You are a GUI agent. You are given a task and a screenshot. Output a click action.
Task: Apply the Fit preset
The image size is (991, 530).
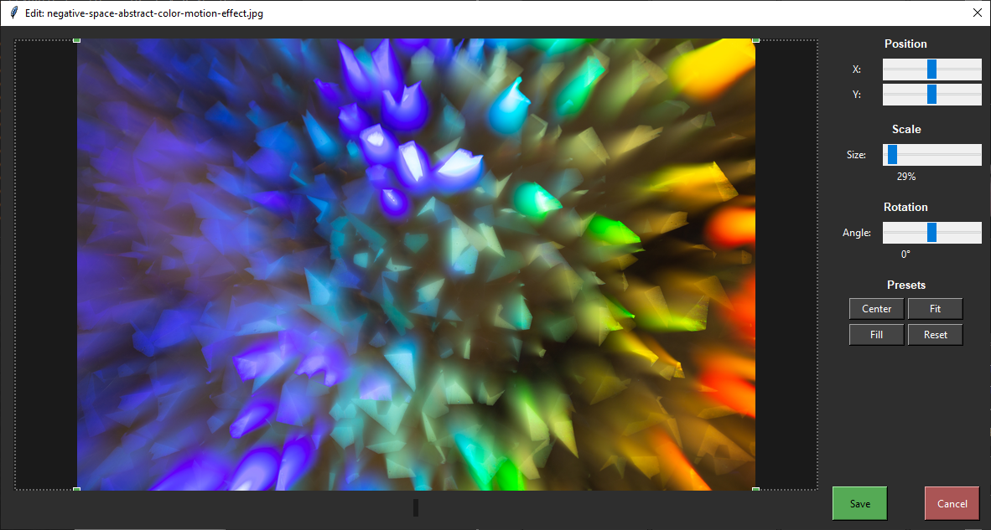click(935, 309)
